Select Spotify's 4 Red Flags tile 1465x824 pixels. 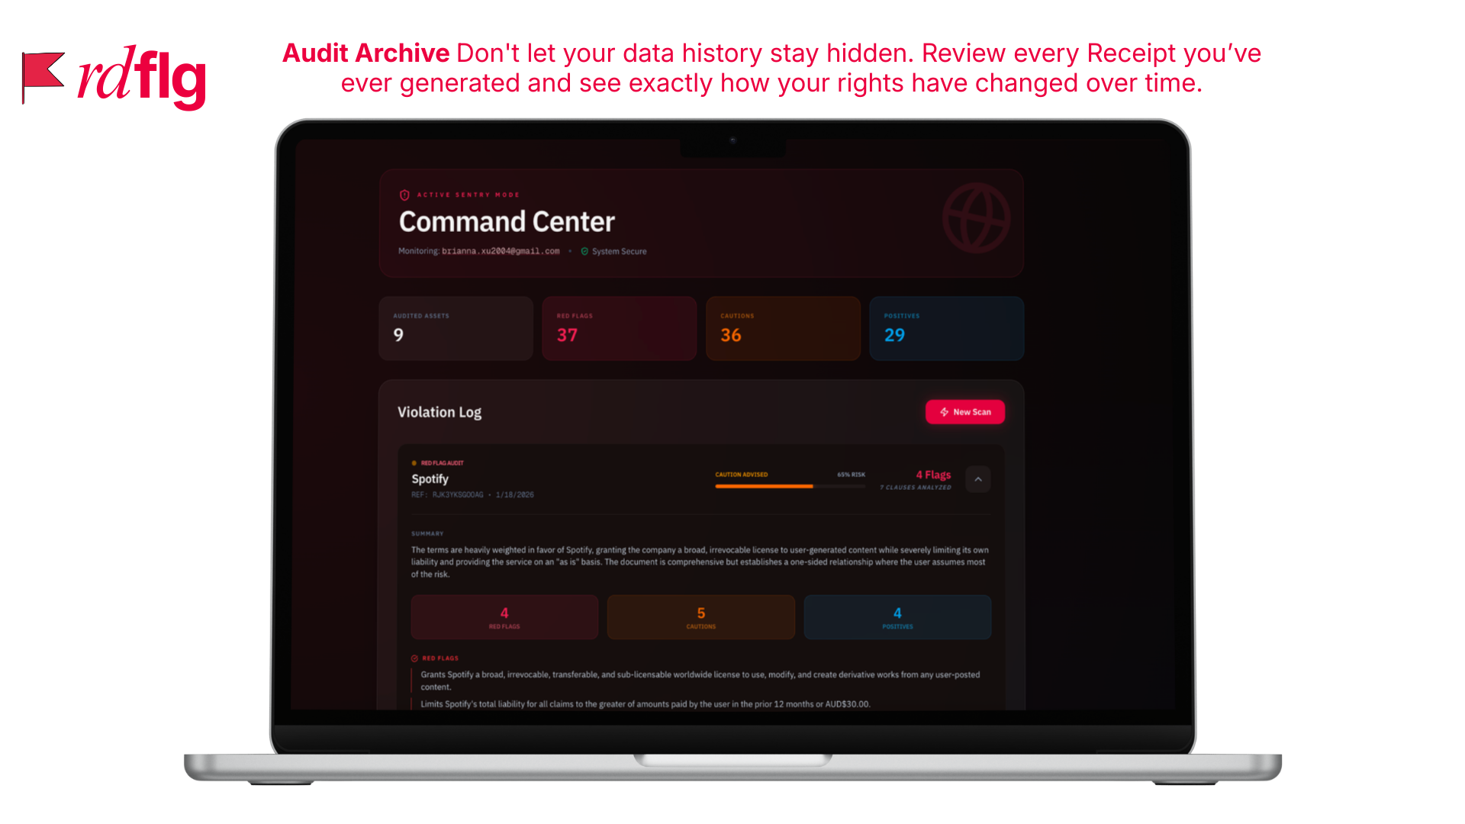coord(504,617)
